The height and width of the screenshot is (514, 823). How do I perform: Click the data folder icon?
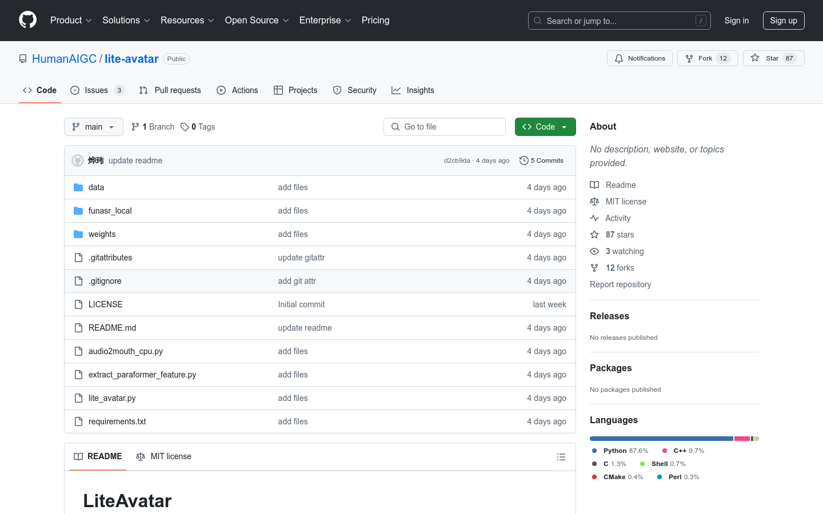(x=78, y=187)
